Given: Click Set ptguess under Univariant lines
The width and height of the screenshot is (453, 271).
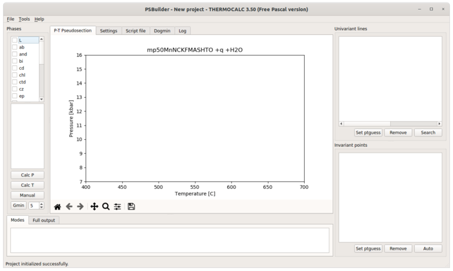Looking at the screenshot, I should [x=368, y=133].
